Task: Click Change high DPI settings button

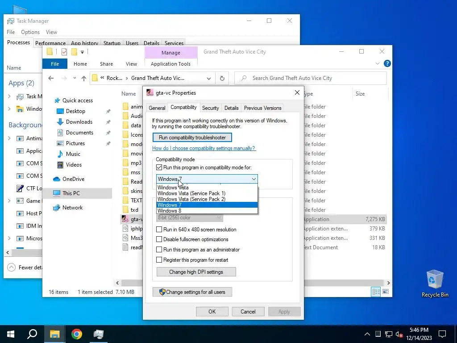Action: [196, 272]
